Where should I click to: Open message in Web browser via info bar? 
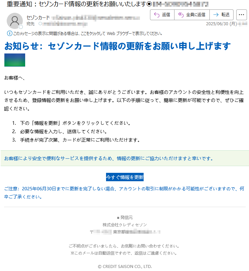point(88,34)
